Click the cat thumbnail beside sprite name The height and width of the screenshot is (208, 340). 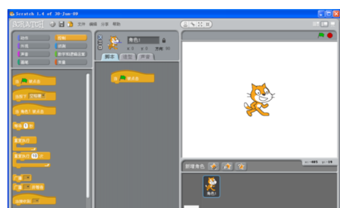[114, 43]
